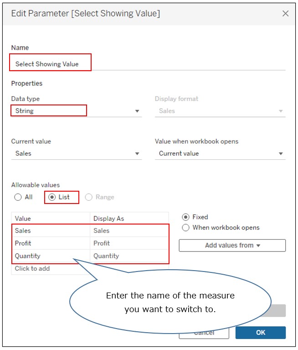Select the Sales value cell

coord(51,230)
